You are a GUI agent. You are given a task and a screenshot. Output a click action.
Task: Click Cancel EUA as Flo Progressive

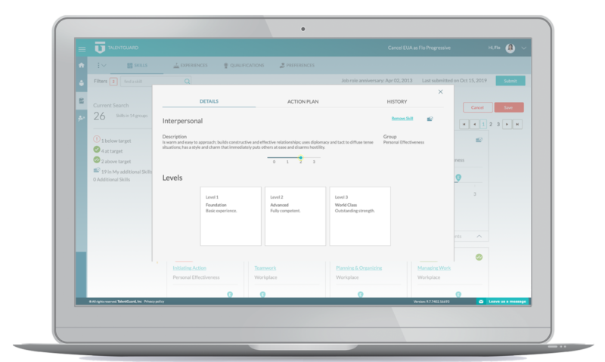tap(419, 48)
